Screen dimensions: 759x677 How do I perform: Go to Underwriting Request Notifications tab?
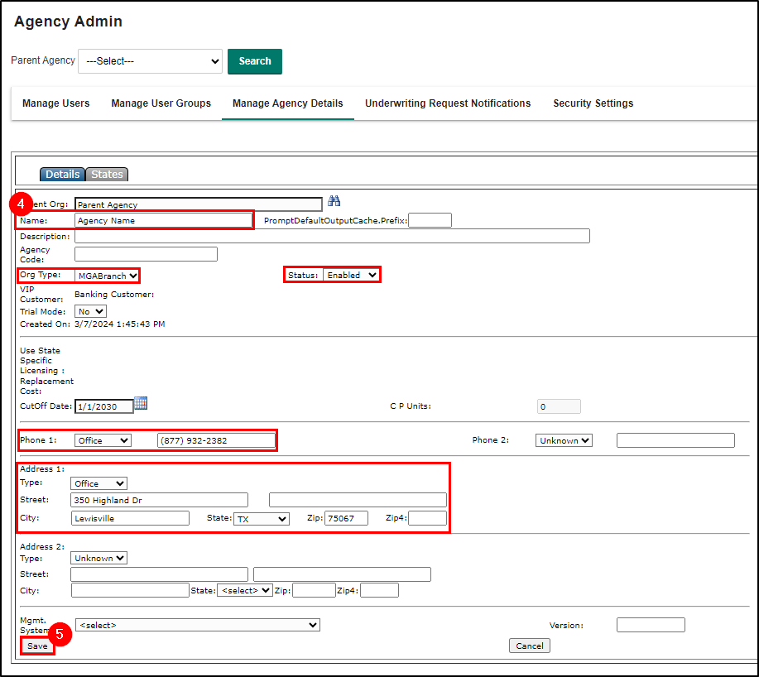click(448, 103)
